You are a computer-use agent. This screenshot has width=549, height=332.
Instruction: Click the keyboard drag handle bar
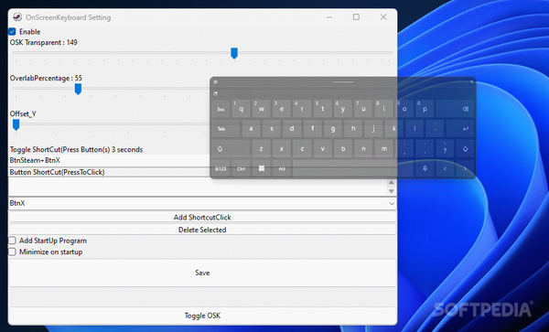[x=343, y=82]
